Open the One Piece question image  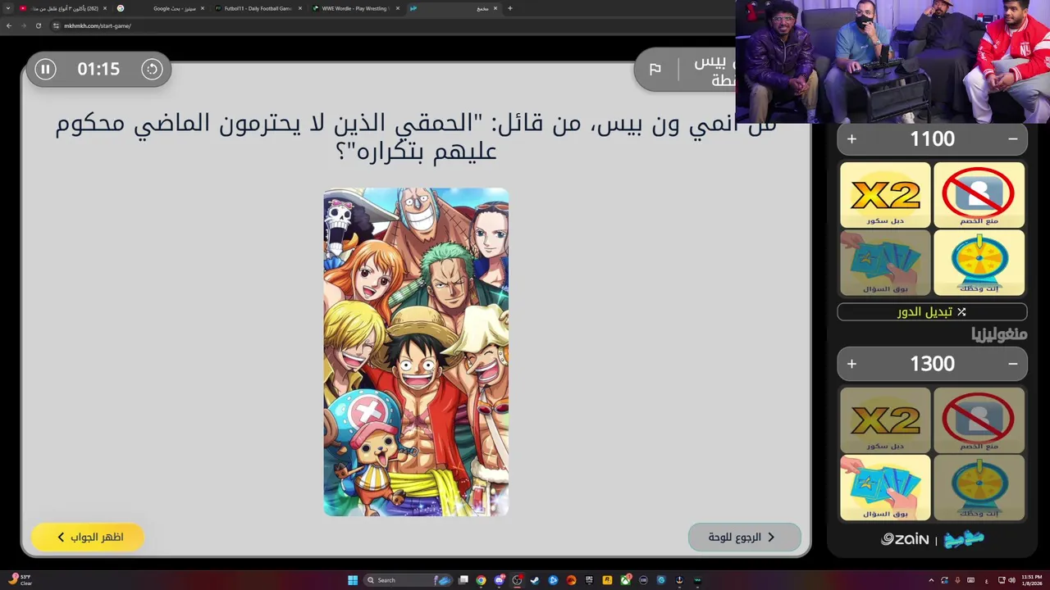(416, 352)
